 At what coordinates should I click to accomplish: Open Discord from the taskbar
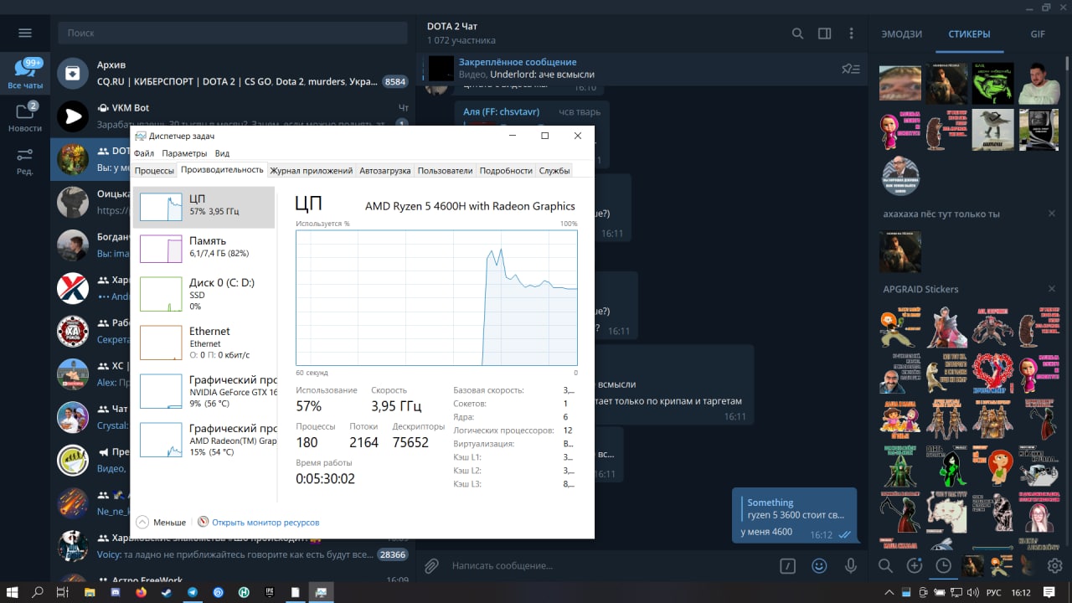(x=116, y=592)
